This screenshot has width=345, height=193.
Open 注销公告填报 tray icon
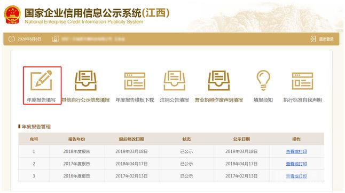coord(174,80)
